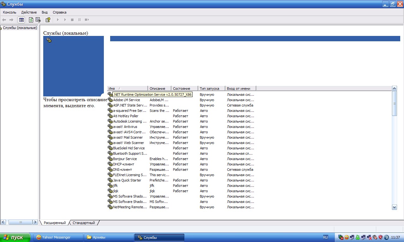Click the gear icon of ASP.NET State Service
Viewport: 404px width, 242px height.
click(x=110, y=105)
